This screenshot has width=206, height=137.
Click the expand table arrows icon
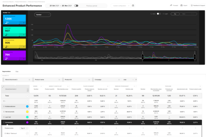pyautogui.click(x=3, y=87)
